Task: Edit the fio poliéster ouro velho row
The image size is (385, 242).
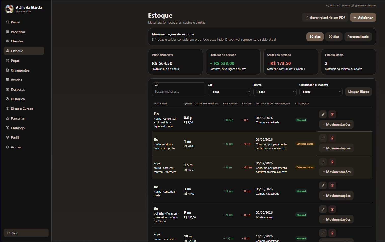Action: (323, 209)
